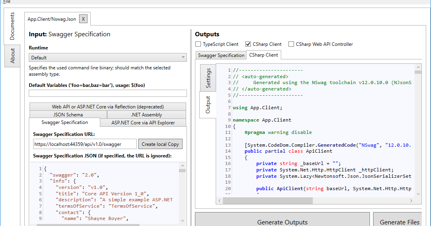Select the App.Client/Nswag.Json document tab

[x=52, y=19]
